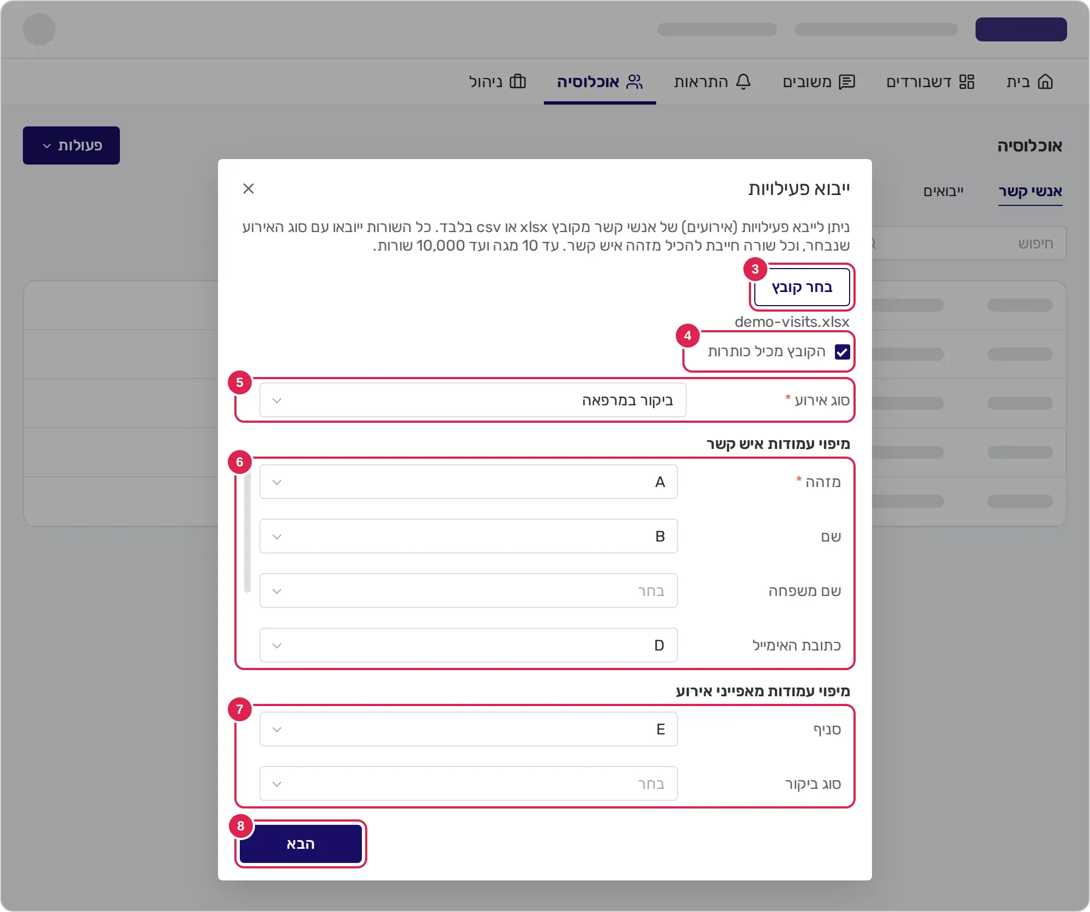Switch to the אנשי קשר tab
Screen dimensions: 1090x912
coord(1030,192)
